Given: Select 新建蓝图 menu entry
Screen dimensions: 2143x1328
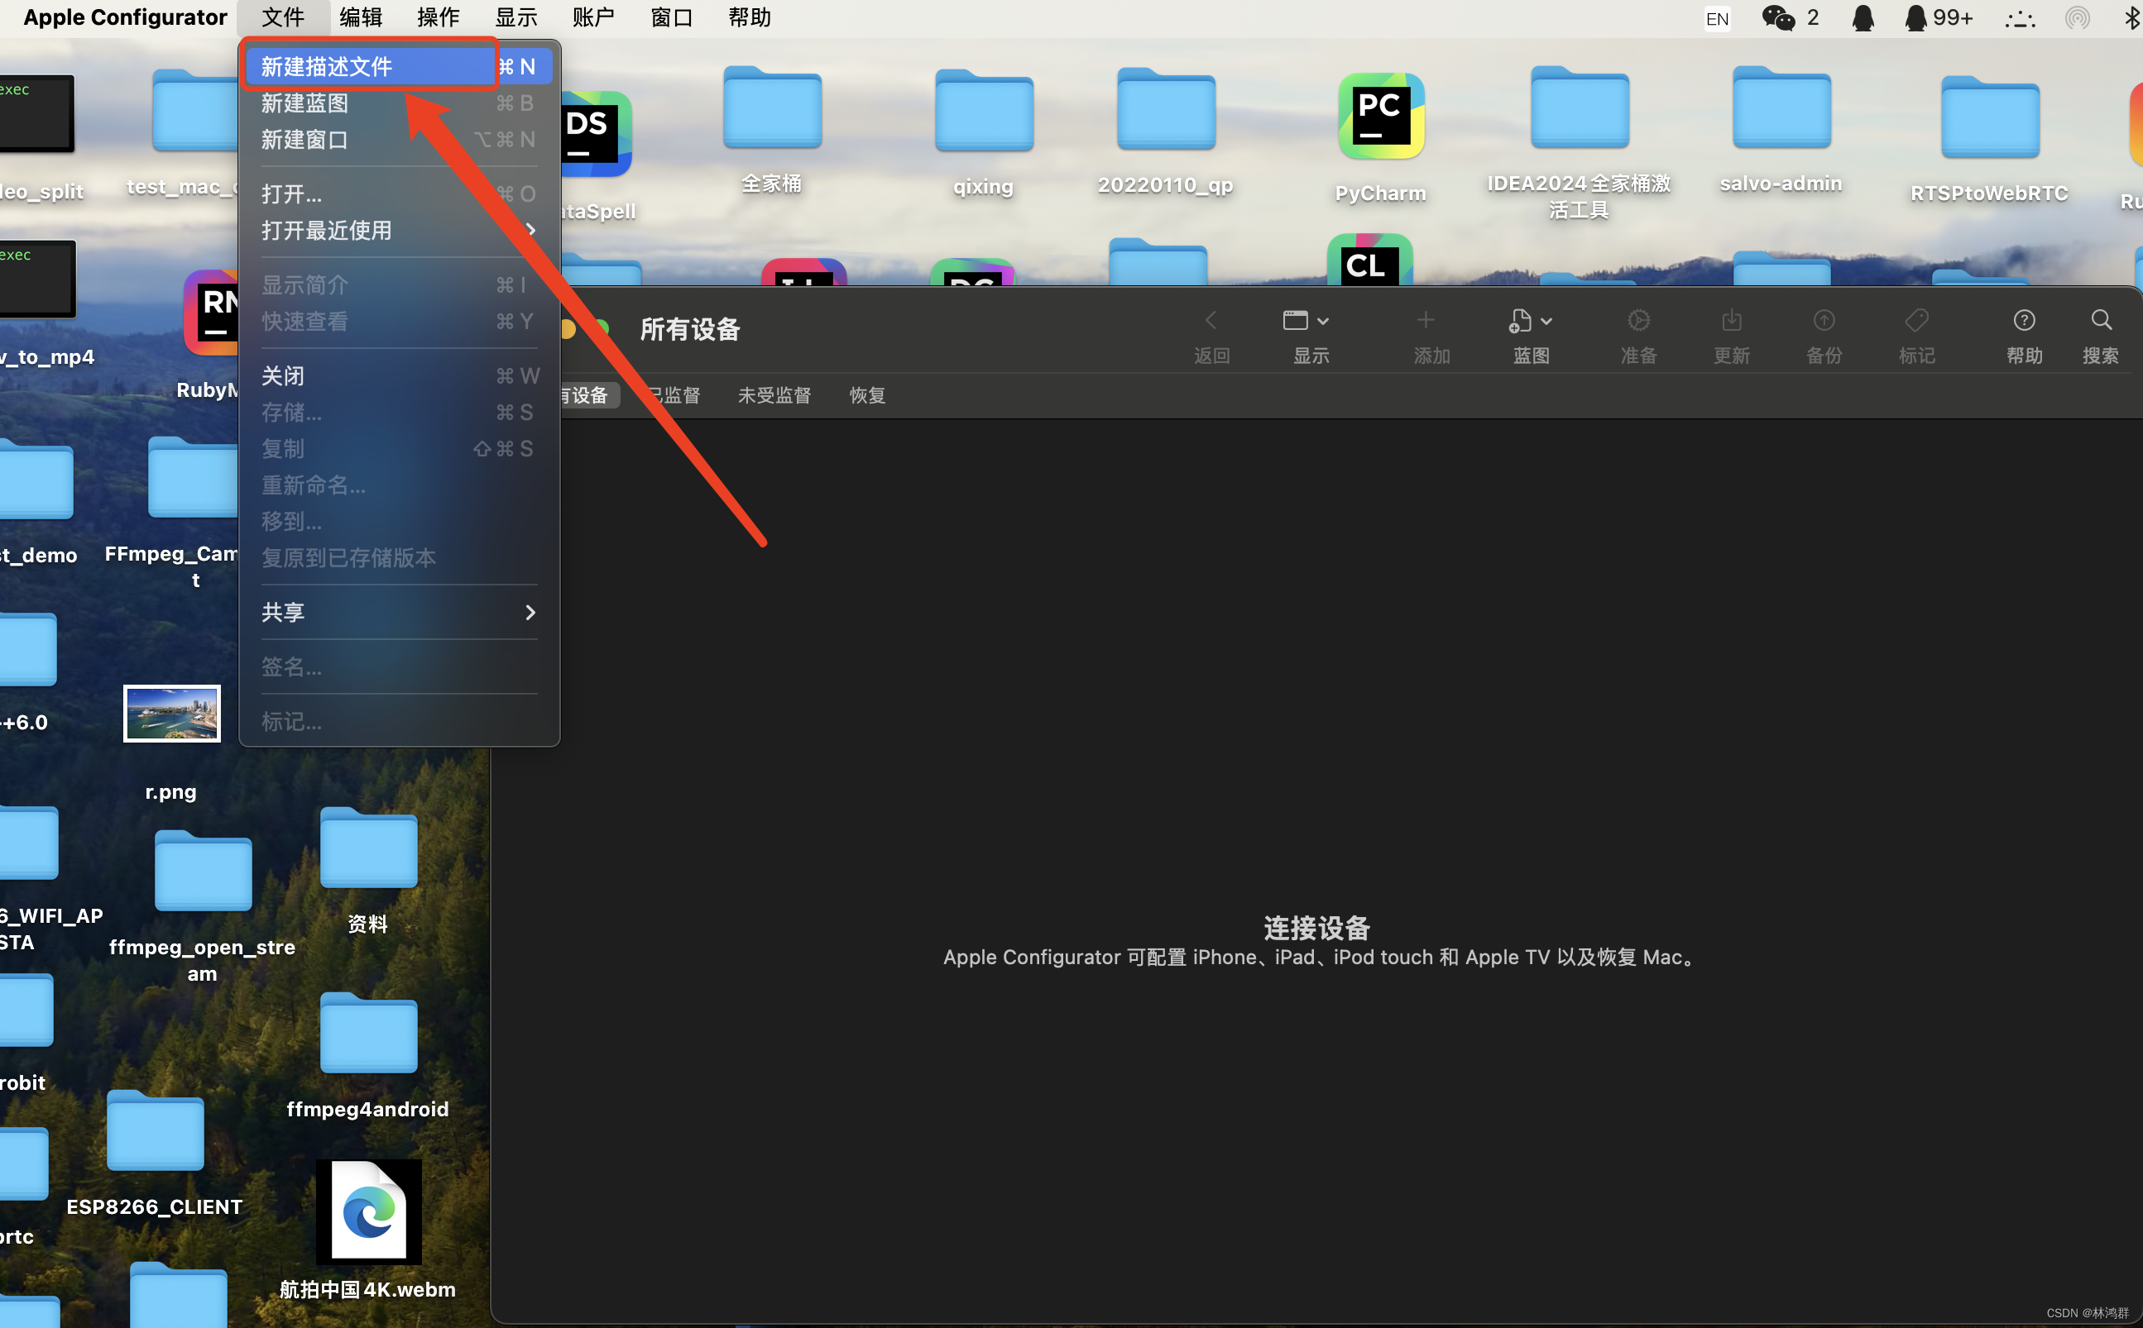Looking at the screenshot, I should [x=399, y=103].
